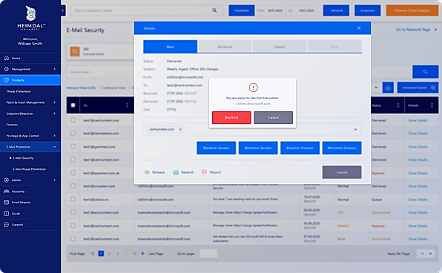442x273 pixels.
Task: Open the Items Per Page dropdown
Action: 426,254
